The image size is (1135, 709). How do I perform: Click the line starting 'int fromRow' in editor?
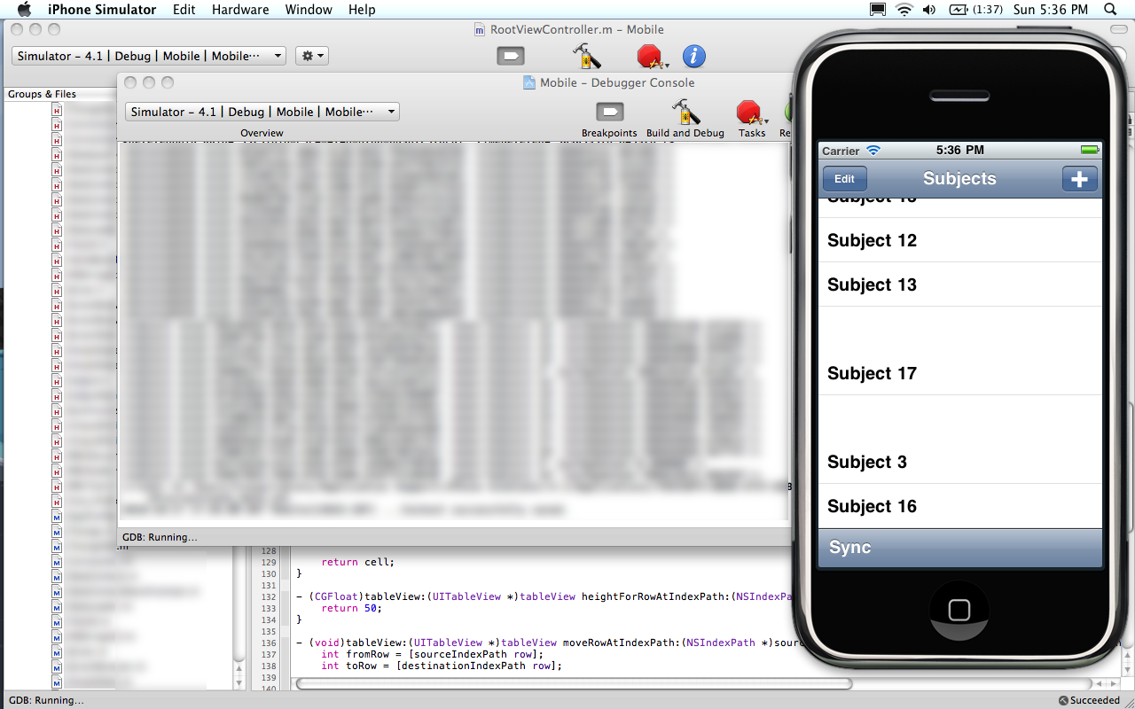tap(432, 654)
